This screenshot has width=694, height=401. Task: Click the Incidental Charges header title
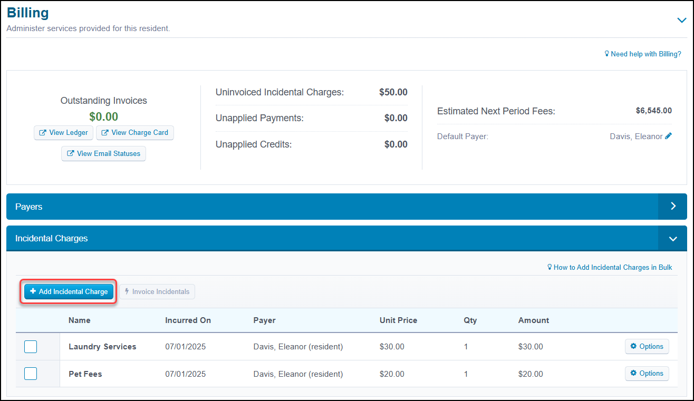(x=52, y=239)
